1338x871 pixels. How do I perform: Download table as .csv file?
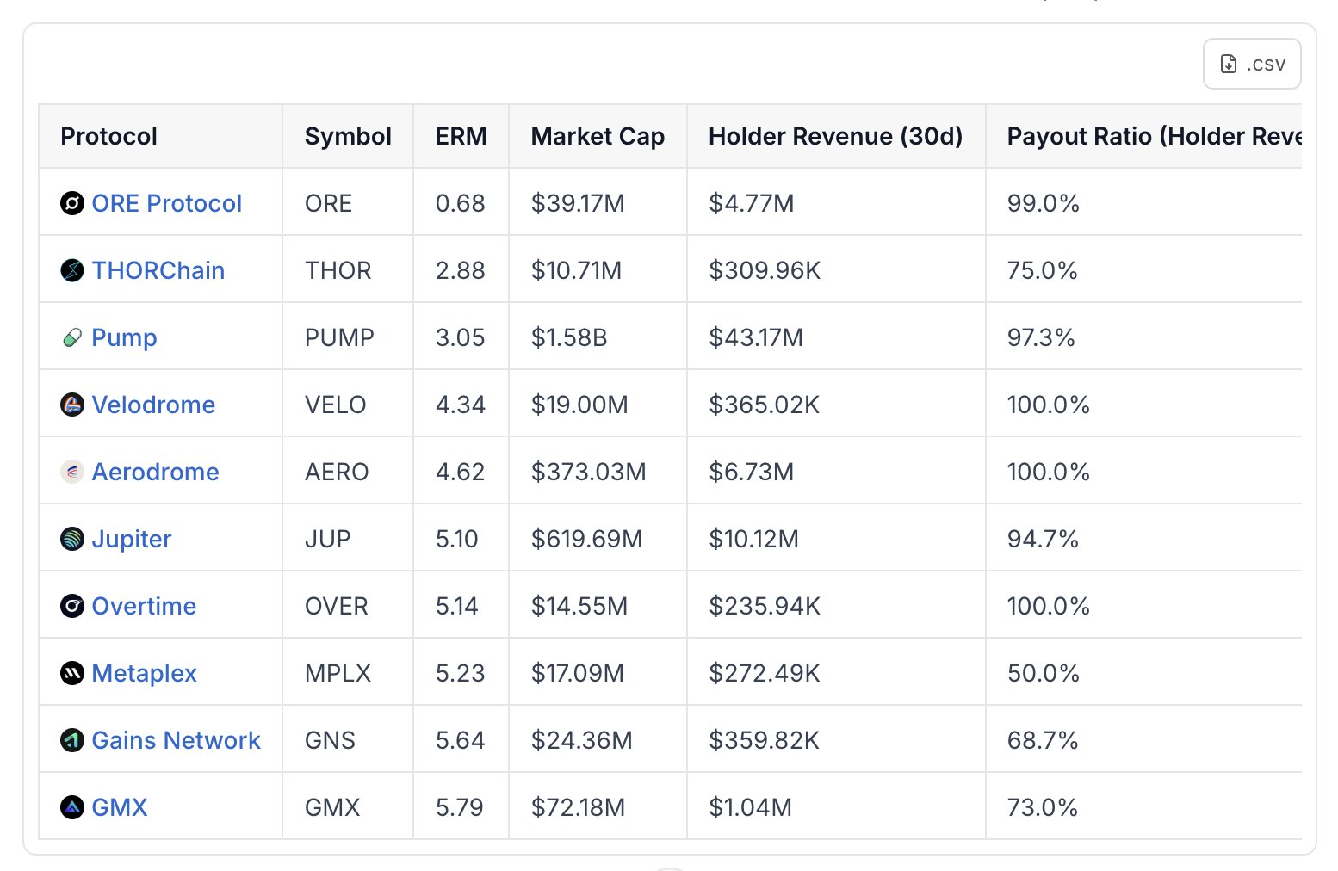click(x=1252, y=65)
